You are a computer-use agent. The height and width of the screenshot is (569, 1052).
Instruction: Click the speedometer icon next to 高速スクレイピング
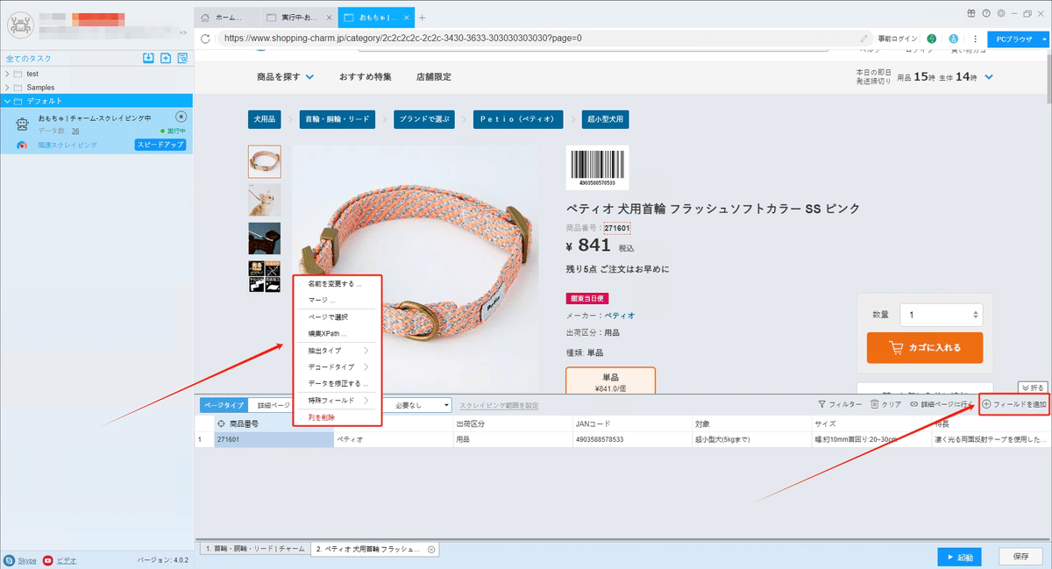pyautogui.click(x=23, y=145)
